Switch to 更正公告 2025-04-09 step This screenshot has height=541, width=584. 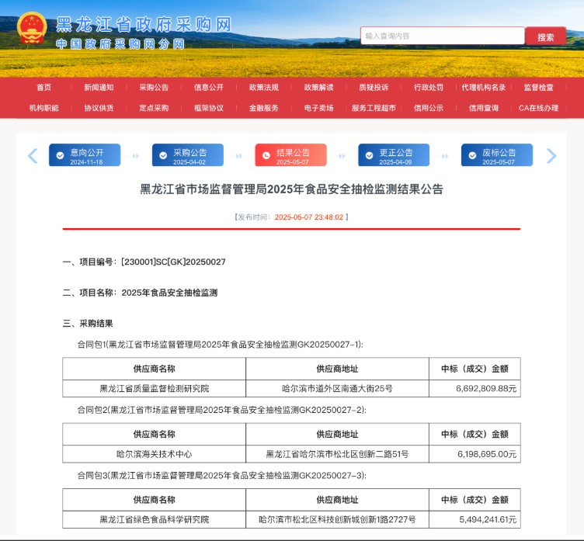pyautogui.click(x=394, y=155)
